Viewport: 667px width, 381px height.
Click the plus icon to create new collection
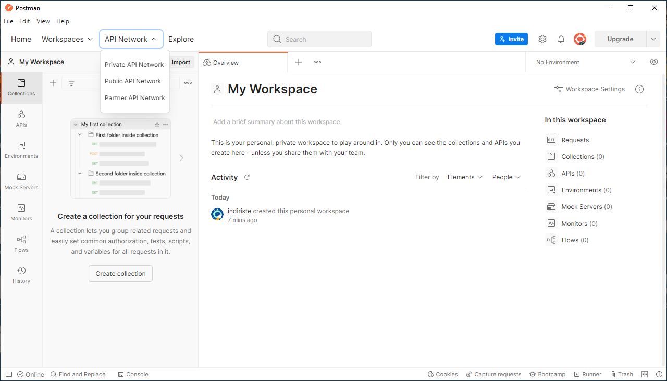(x=53, y=83)
